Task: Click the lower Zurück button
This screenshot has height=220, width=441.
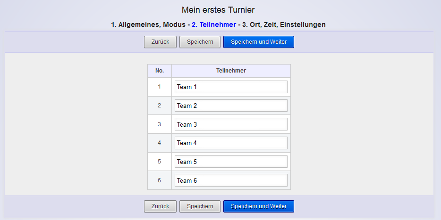Action: coord(160,206)
